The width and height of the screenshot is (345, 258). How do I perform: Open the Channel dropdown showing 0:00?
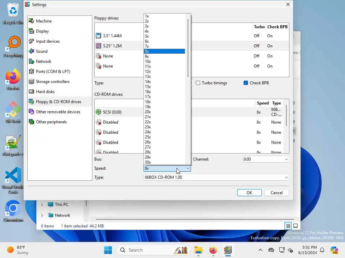265,159
